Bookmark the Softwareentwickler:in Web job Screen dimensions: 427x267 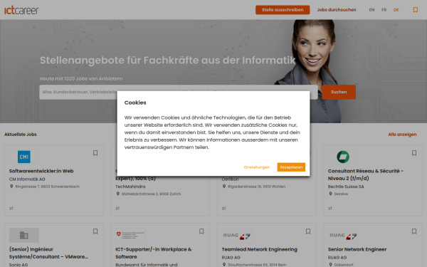click(x=95, y=153)
